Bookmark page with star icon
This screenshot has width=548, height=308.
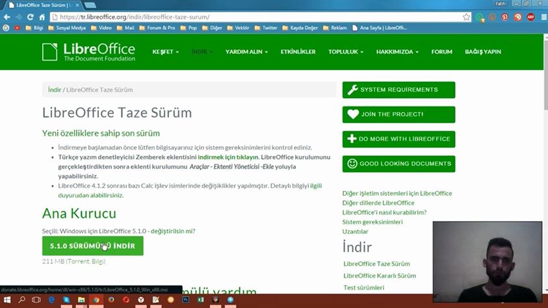pos(466,17)
